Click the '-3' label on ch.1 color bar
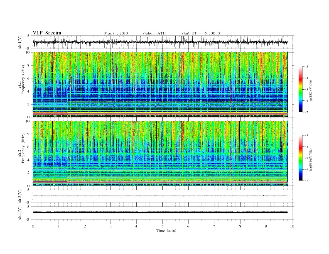329x254 pixels. [306, 67]
